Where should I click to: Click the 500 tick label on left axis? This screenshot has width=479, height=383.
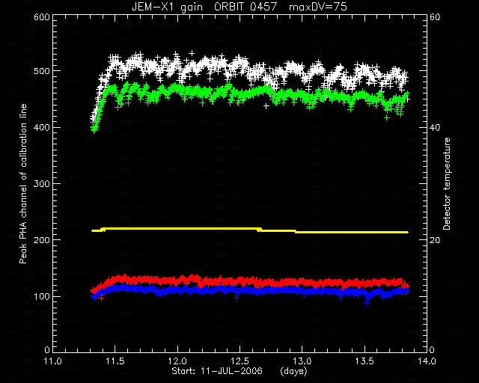(42, 71)
